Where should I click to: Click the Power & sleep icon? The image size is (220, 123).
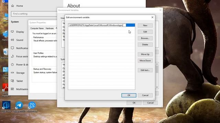tap(12, 65)
